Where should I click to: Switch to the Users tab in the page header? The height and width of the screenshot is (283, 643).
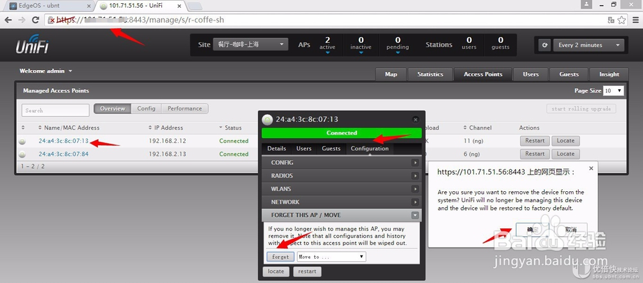[530, 74]
